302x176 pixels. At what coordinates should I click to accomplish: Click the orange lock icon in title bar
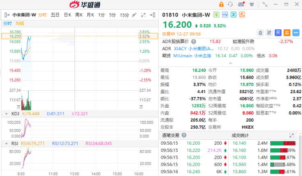pyautogui.click(x=221, y=4)
